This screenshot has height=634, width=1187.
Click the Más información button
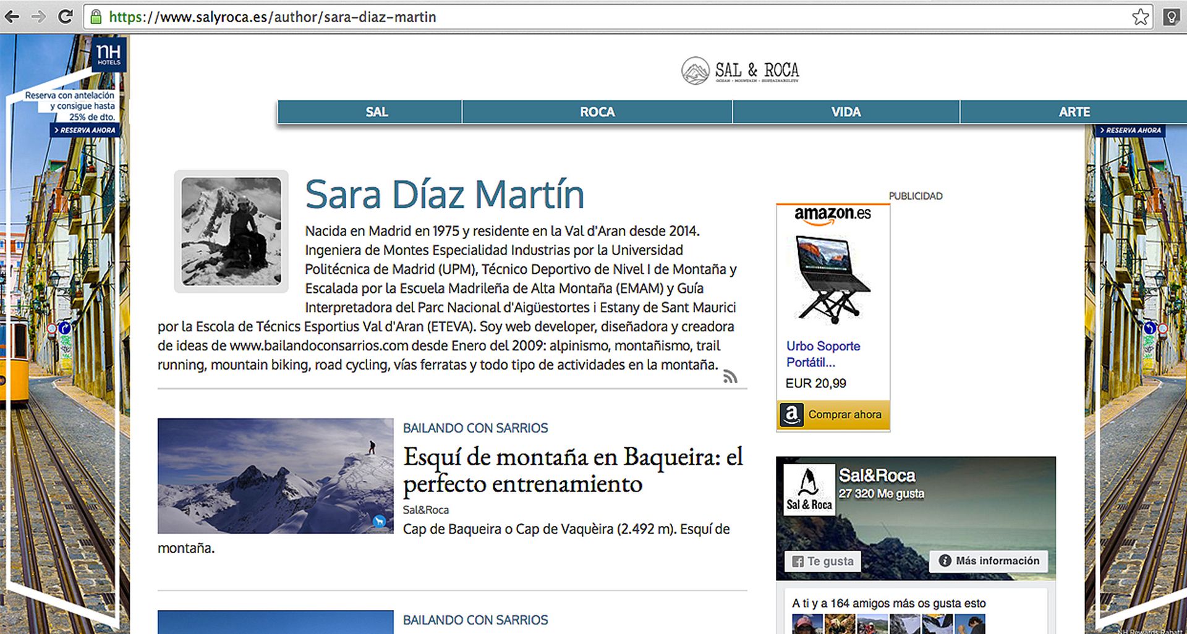989,560
